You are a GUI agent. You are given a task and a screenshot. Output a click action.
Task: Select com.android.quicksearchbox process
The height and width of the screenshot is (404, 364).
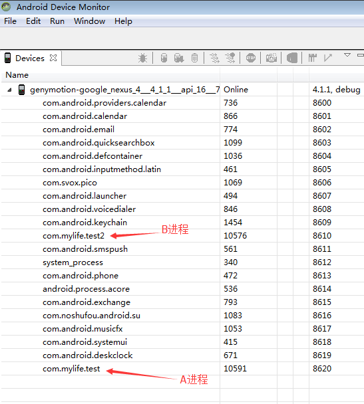coord(182,143)
